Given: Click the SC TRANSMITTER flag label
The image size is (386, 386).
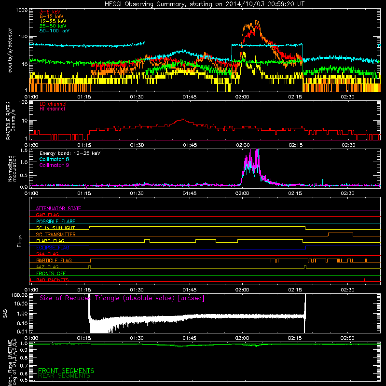Looking at the screenshot, I should (x=55, y=234).
